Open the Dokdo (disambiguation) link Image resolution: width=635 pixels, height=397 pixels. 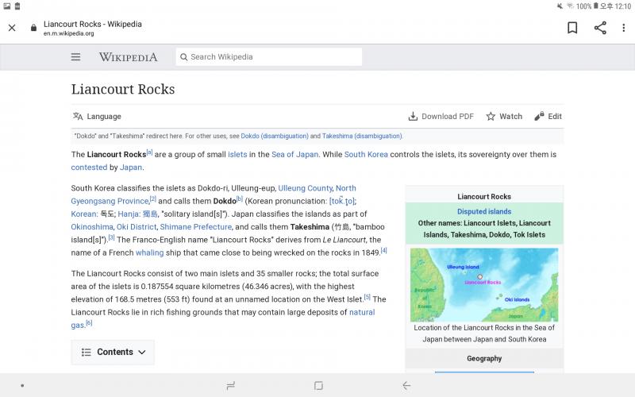[x=275, y=136]
